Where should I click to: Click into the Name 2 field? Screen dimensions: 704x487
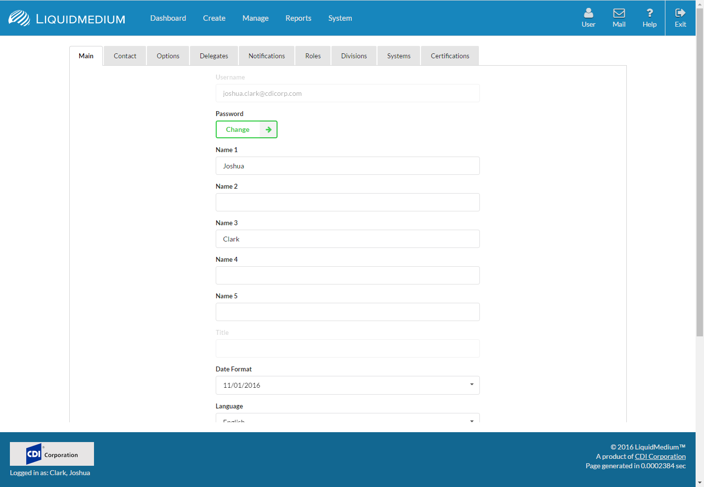[x=347, y=203]
